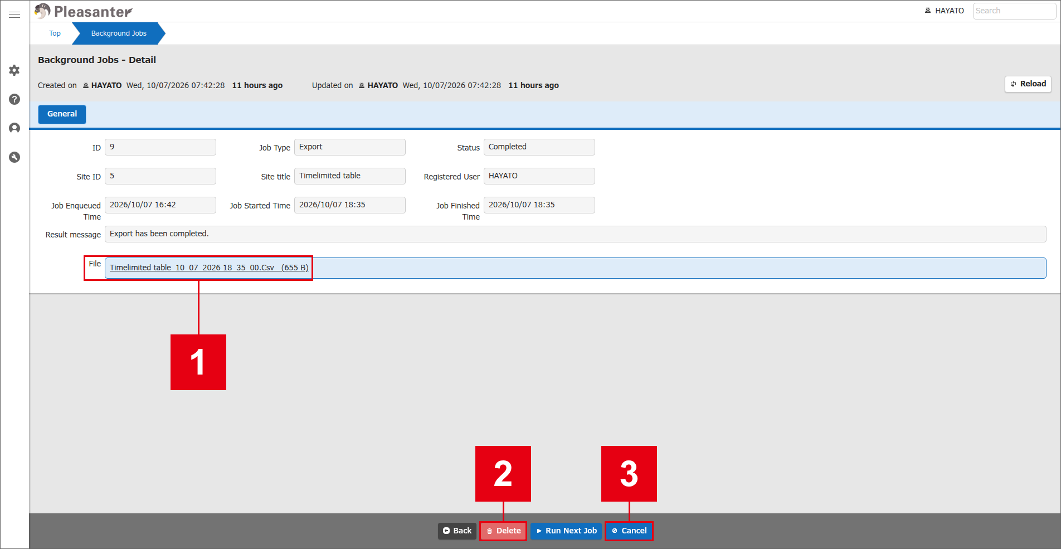This screenshot has height=549, width=1061.
Task: Click the Site title field Timelimited table
Action: [350, 176]
